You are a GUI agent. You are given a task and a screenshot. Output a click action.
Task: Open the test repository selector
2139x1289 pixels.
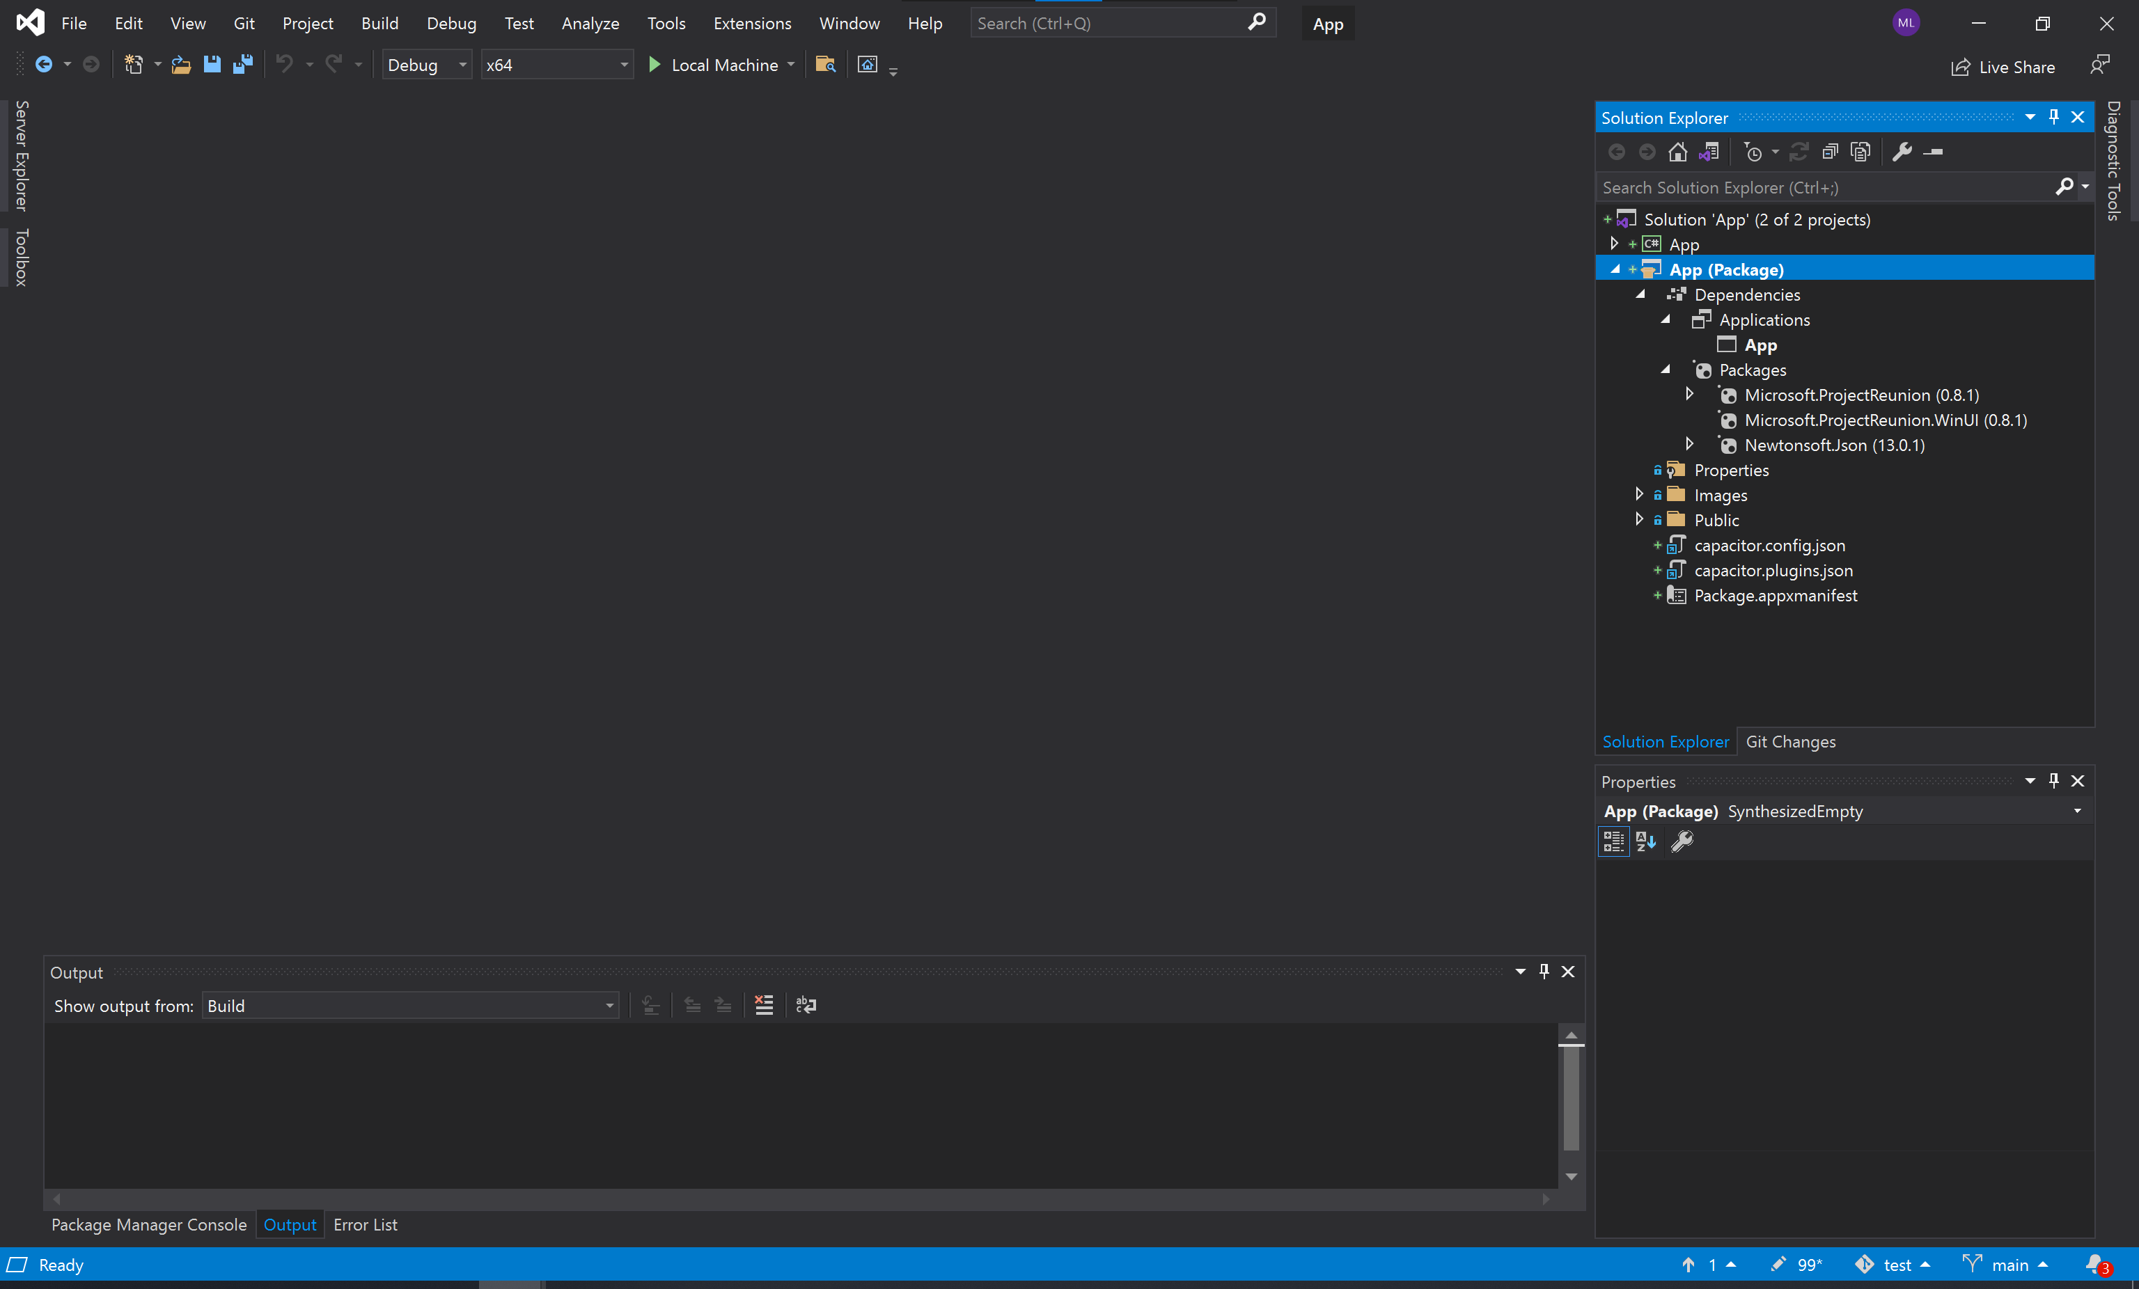[1893, 1265]
